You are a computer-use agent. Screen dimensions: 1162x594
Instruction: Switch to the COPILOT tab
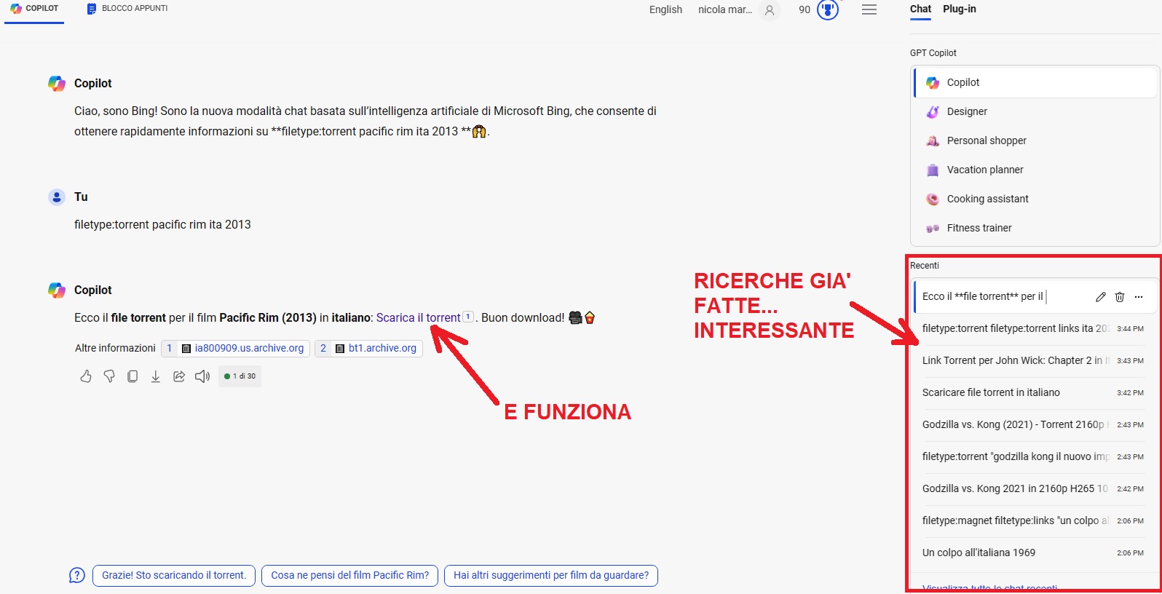[x=34, y=9]
